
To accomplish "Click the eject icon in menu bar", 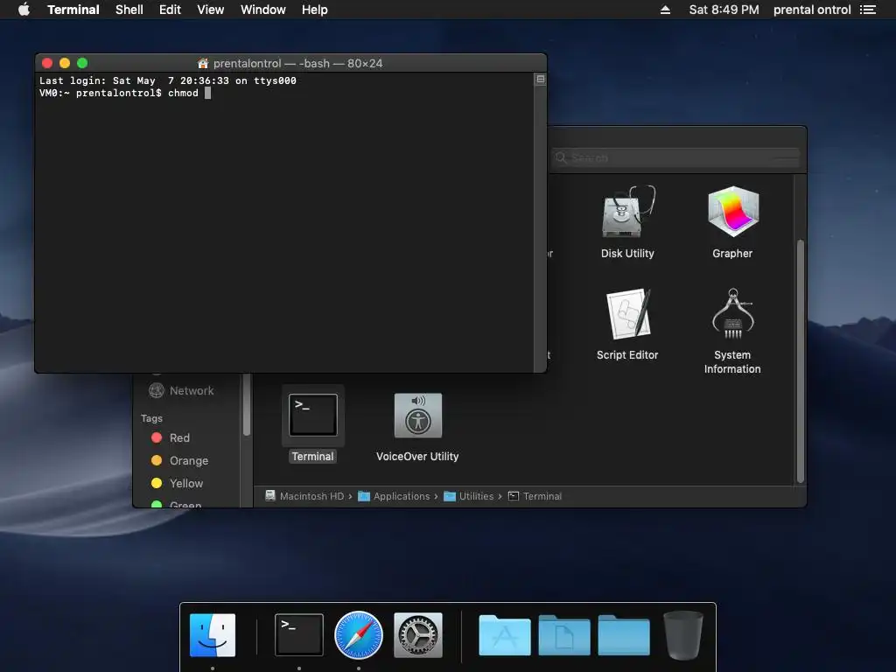I will tap(665, 10).
